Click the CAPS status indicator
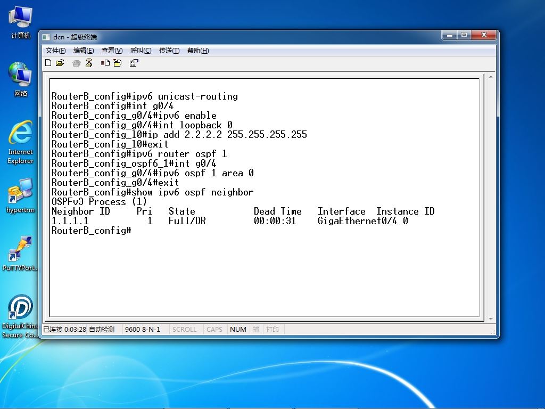This screenshot has width=545, height=409. 214,329
